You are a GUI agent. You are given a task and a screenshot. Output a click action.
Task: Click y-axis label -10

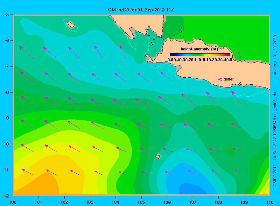[x=5, y=144]
